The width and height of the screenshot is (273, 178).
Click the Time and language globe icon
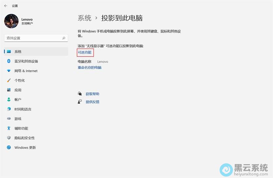[x=9, y=109]
